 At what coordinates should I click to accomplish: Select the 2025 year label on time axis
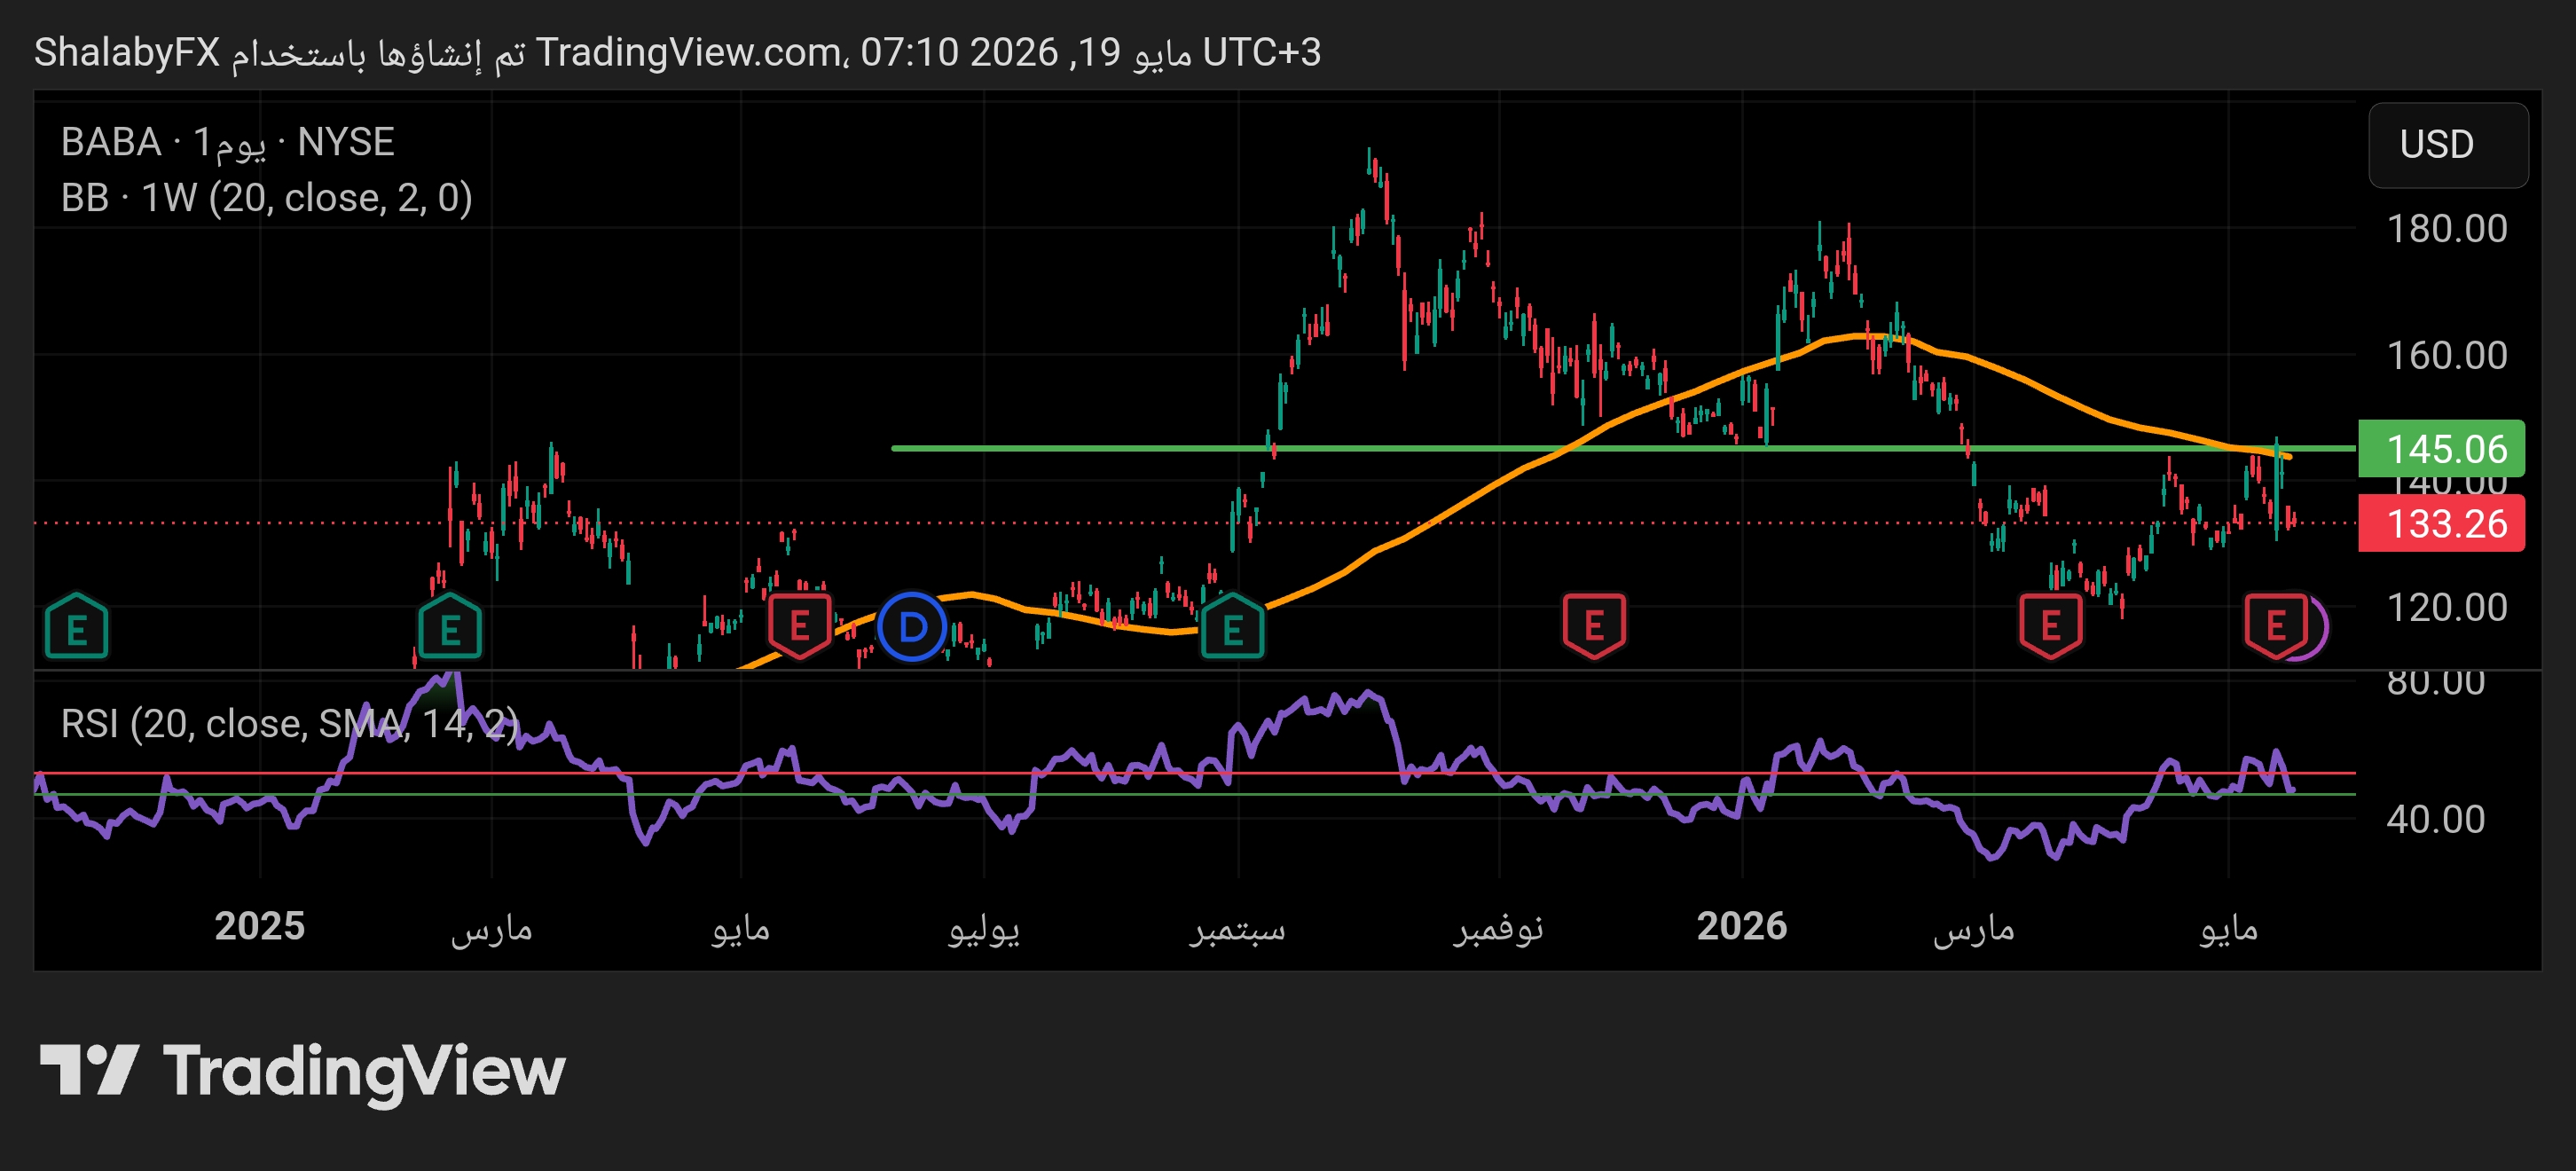click(x=259, y=926)
